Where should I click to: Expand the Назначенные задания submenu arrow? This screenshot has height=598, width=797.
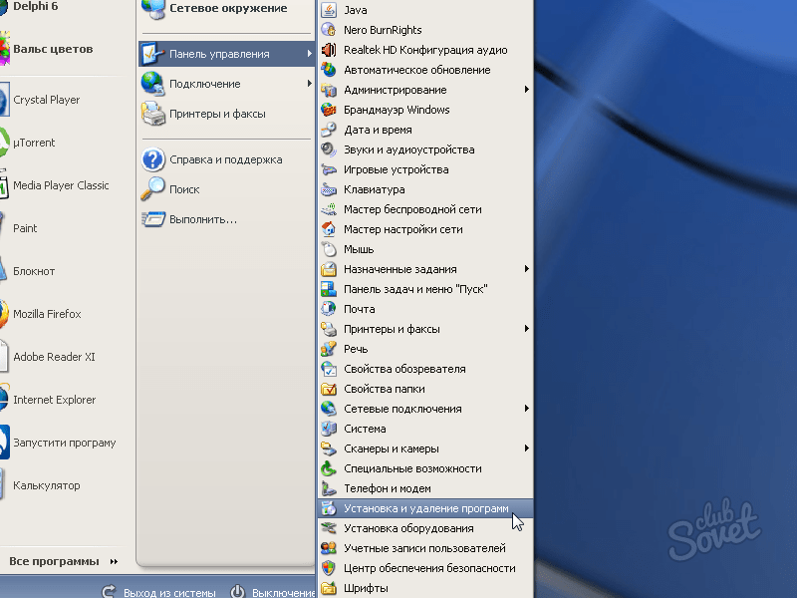[526, 269]
